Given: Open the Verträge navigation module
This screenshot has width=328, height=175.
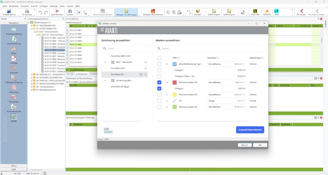Looking at the screenshot, I should click(x=14, y=60).
